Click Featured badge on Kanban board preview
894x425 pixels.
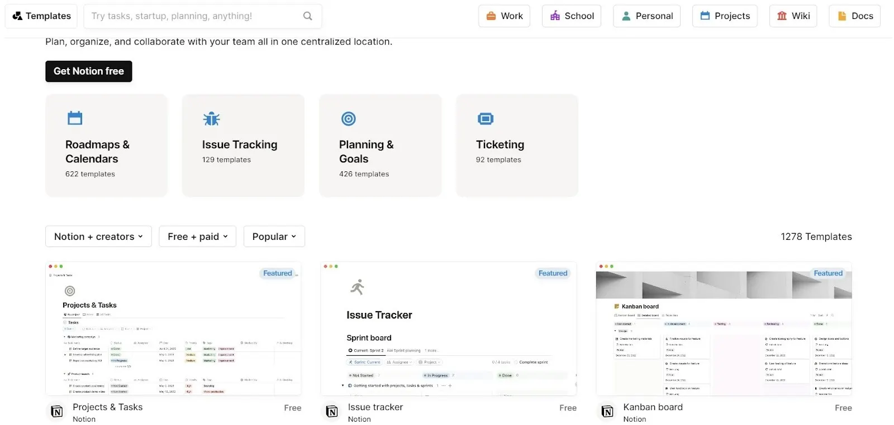(x=828, y=273)
